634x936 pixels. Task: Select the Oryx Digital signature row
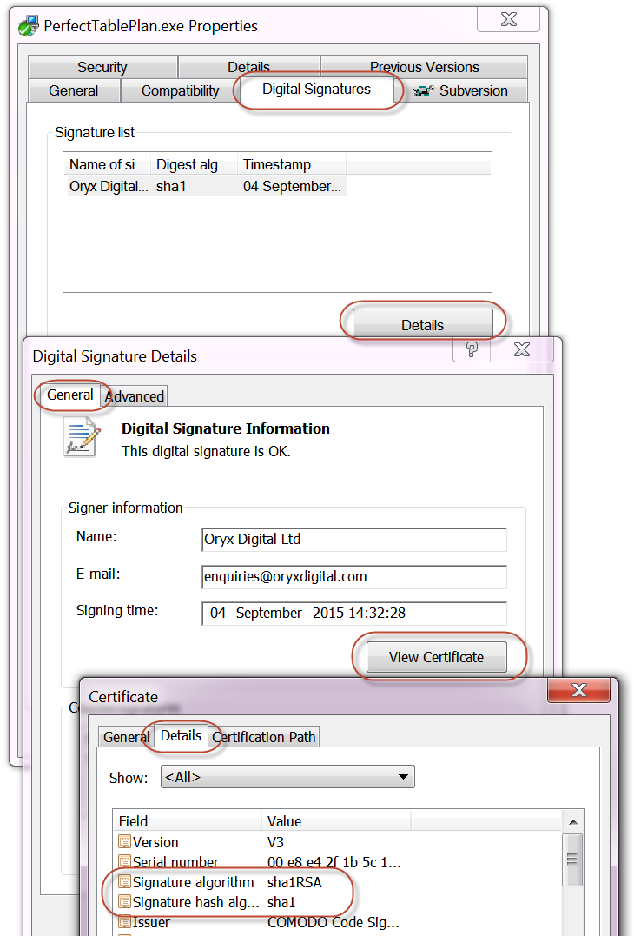(205, 186)
